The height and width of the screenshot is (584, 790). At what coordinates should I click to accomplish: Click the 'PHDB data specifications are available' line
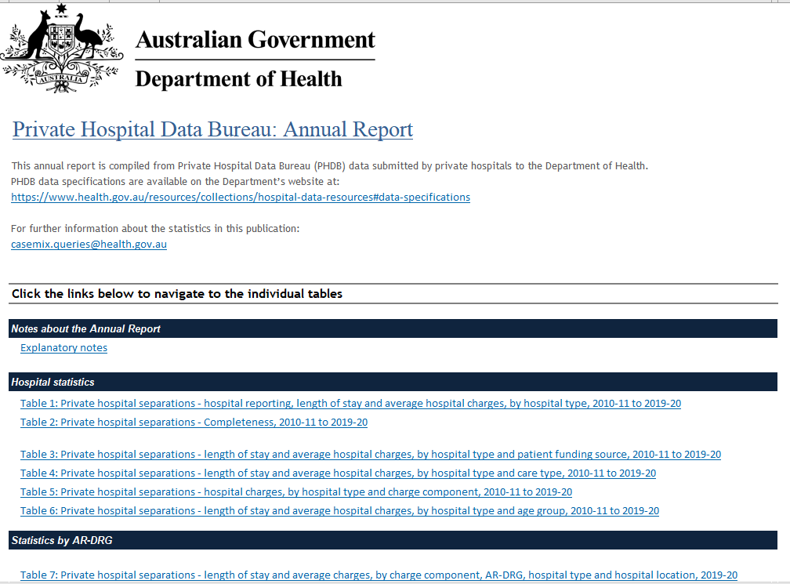pyautogui.click(x=176, y=181)
